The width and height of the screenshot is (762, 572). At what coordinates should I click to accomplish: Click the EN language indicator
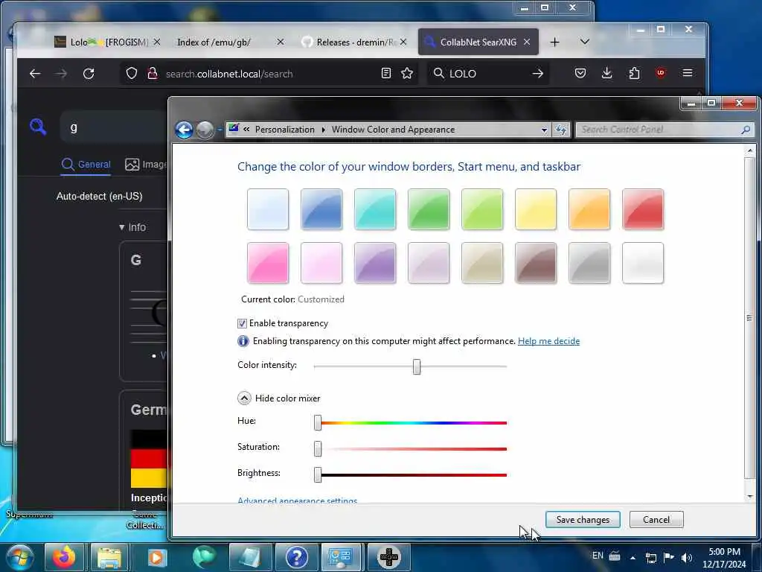click(x=598, y=556)
